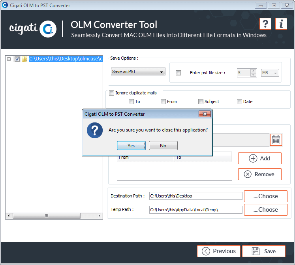Image resolution: width=295 pixels, height=265 pixels.
Task: Minimize the Cigati main window
Action: [x=261, y=6]
